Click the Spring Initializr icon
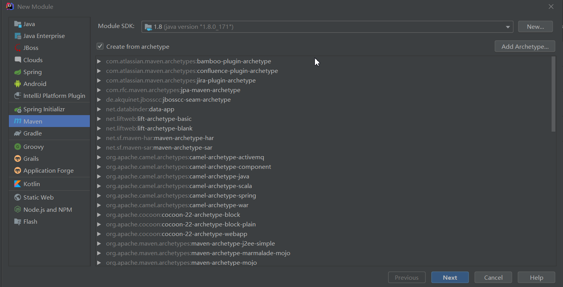The height and width of the screenshot is (287, 563). (18, 109)
